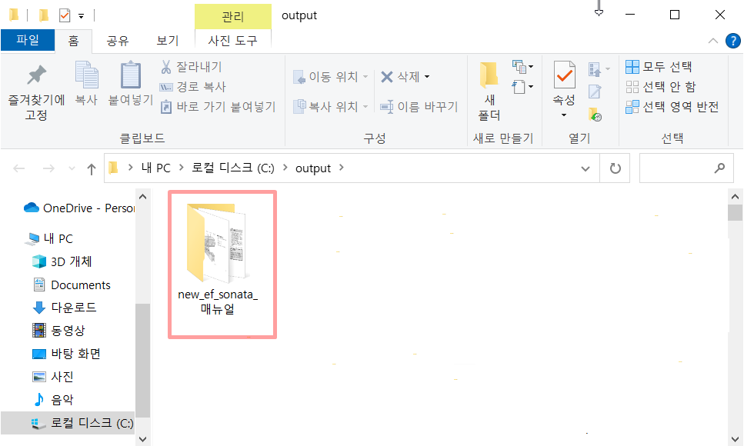
Task: Open recent locations dropdown arrow
Action: pos(72,168)
